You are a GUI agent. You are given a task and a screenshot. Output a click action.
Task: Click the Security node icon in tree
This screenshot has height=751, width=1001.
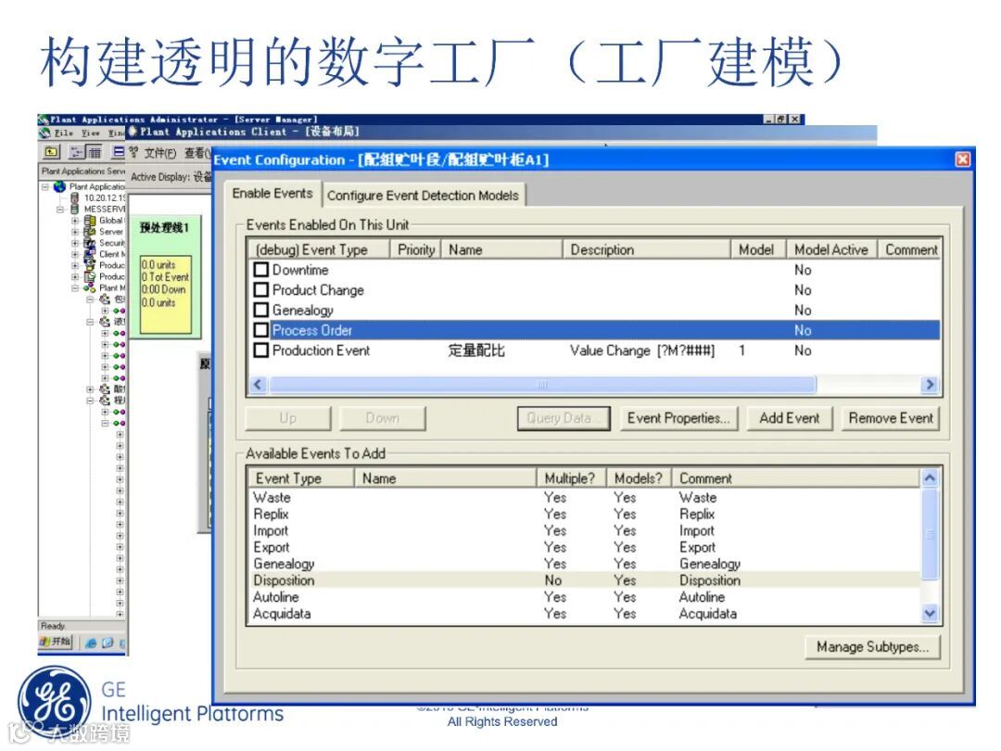(x=90, y=243)
